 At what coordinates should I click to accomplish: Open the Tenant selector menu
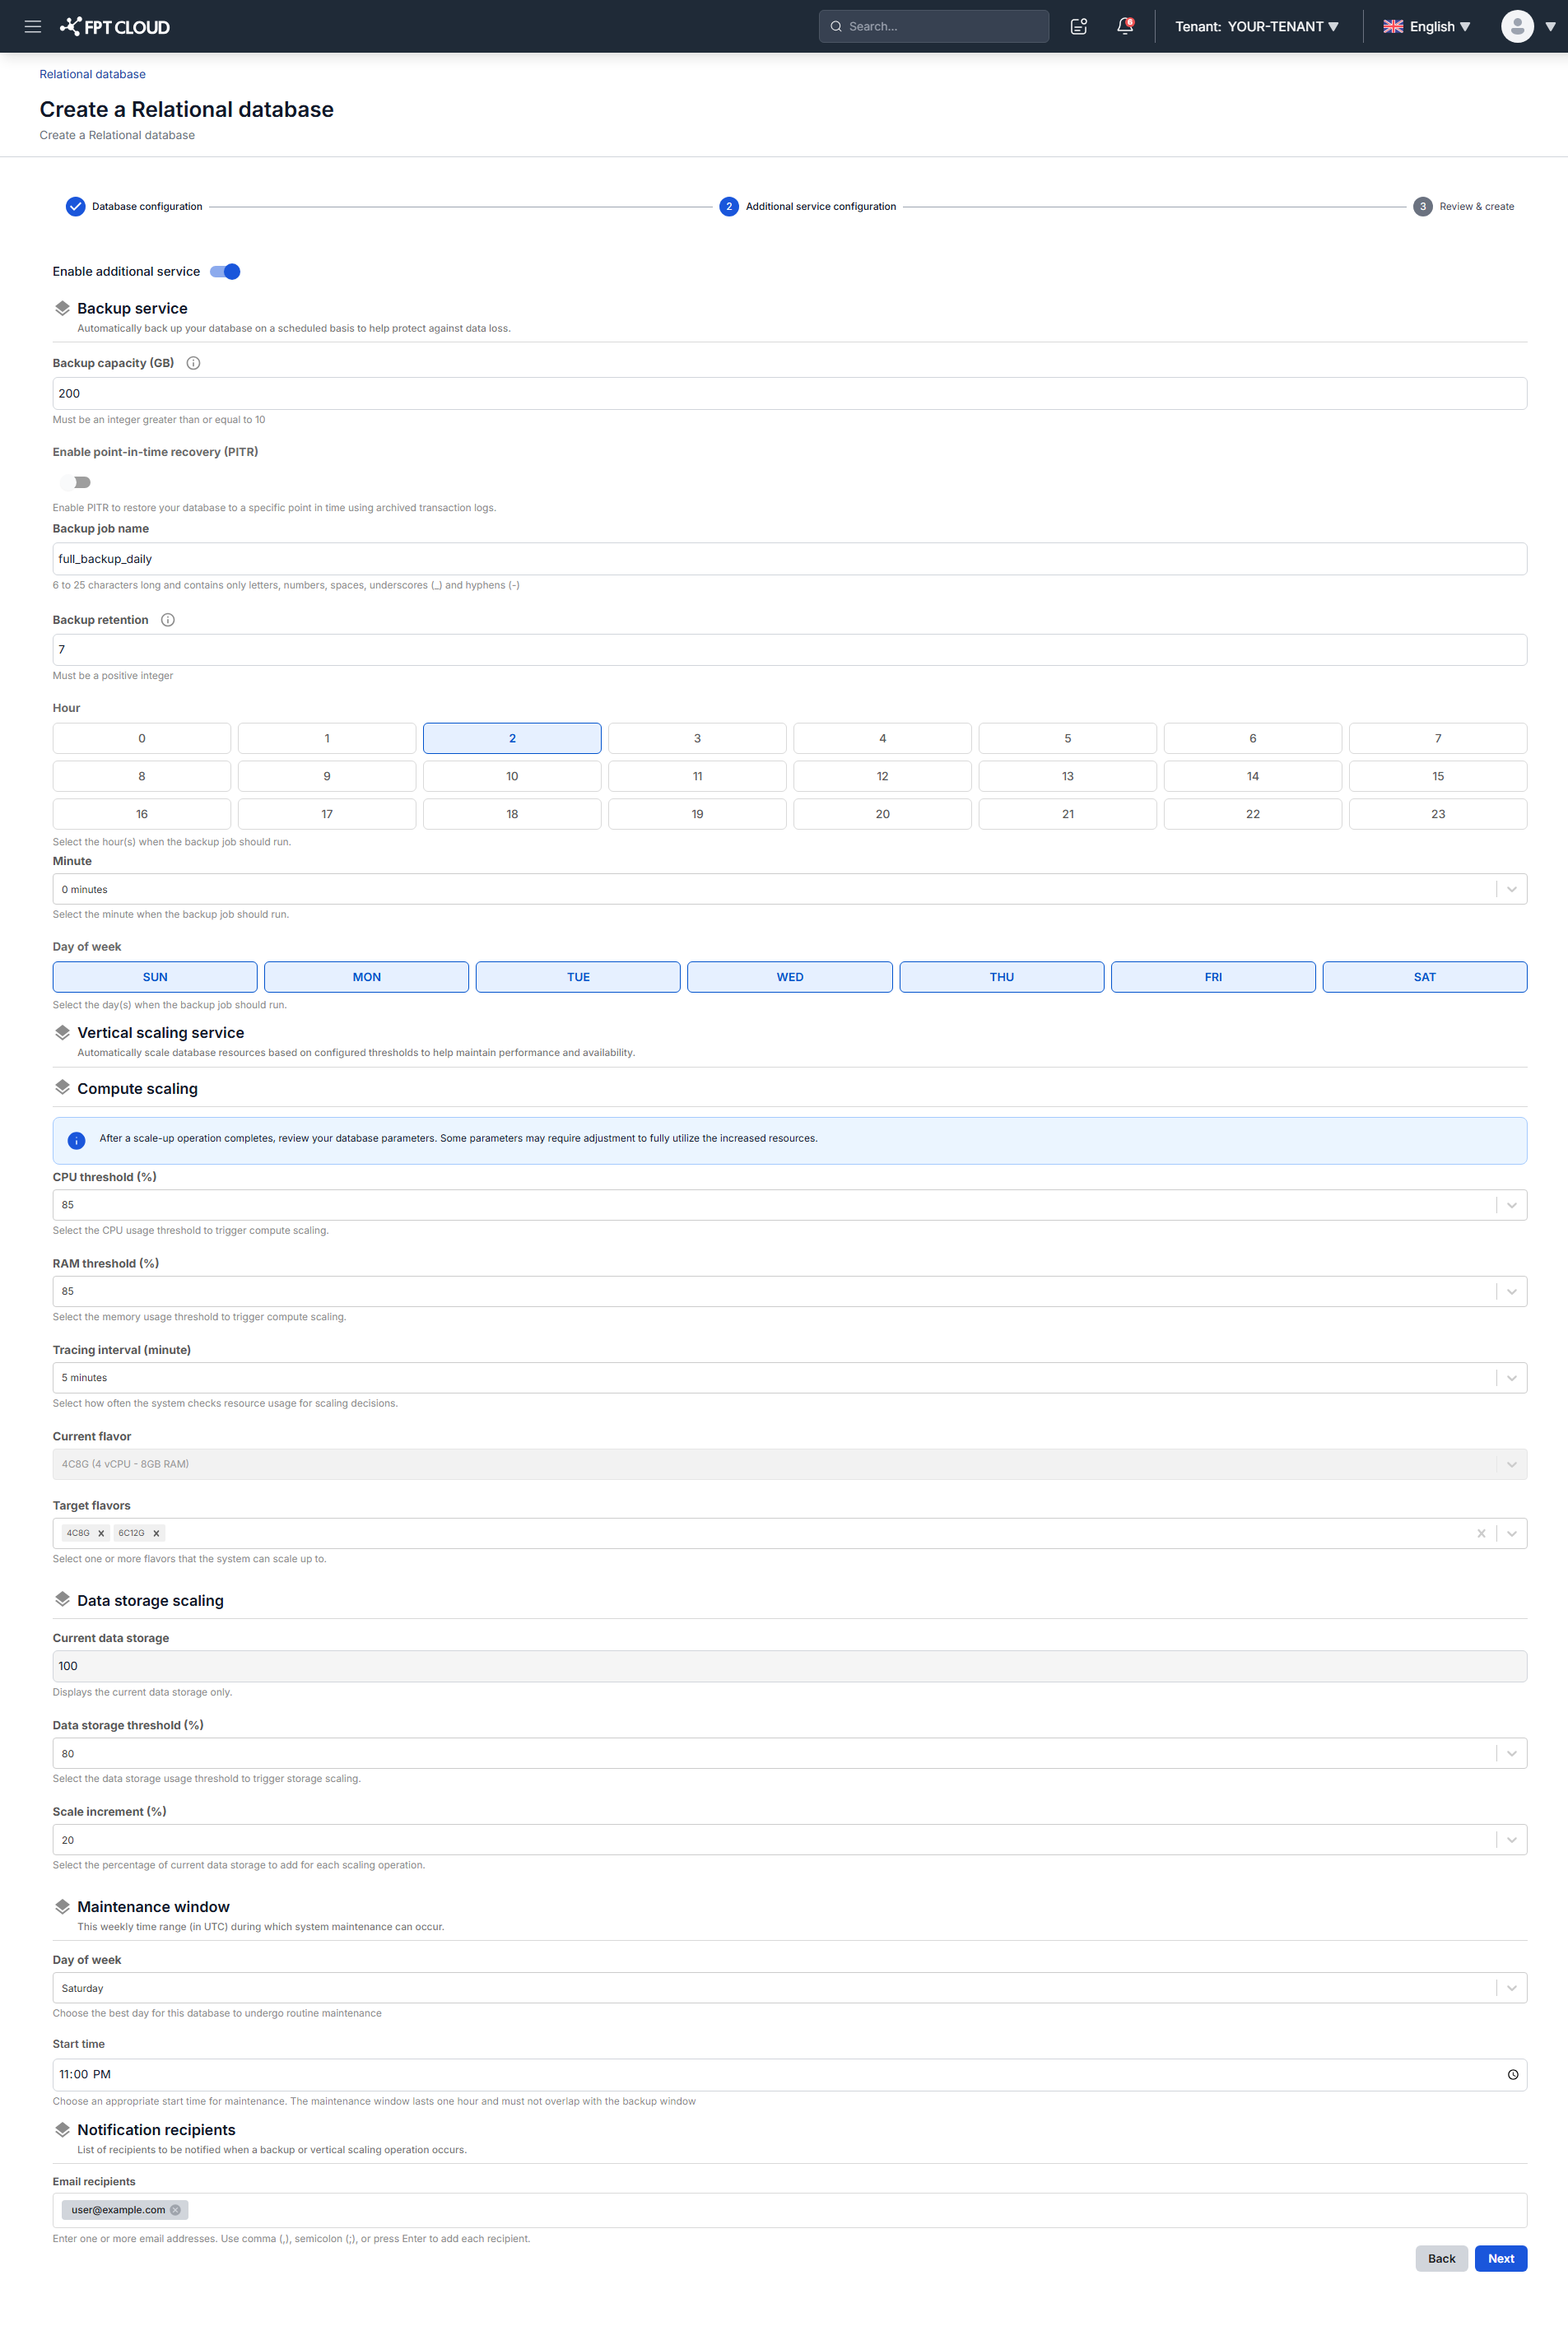[x=1257, y=27]
